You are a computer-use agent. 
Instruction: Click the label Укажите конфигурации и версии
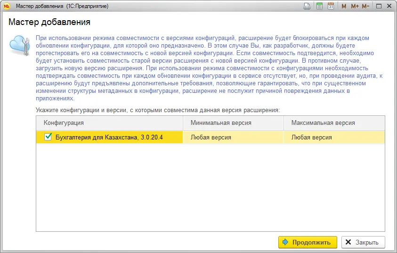pyautogui.click(x=158, y=110)
